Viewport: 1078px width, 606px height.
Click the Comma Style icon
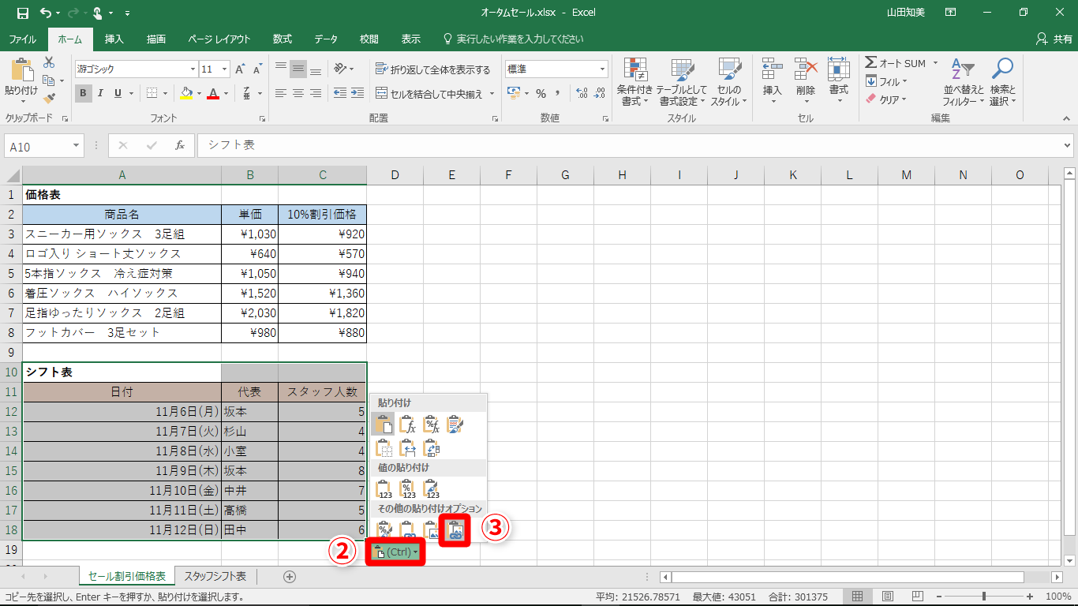[558, 93]
